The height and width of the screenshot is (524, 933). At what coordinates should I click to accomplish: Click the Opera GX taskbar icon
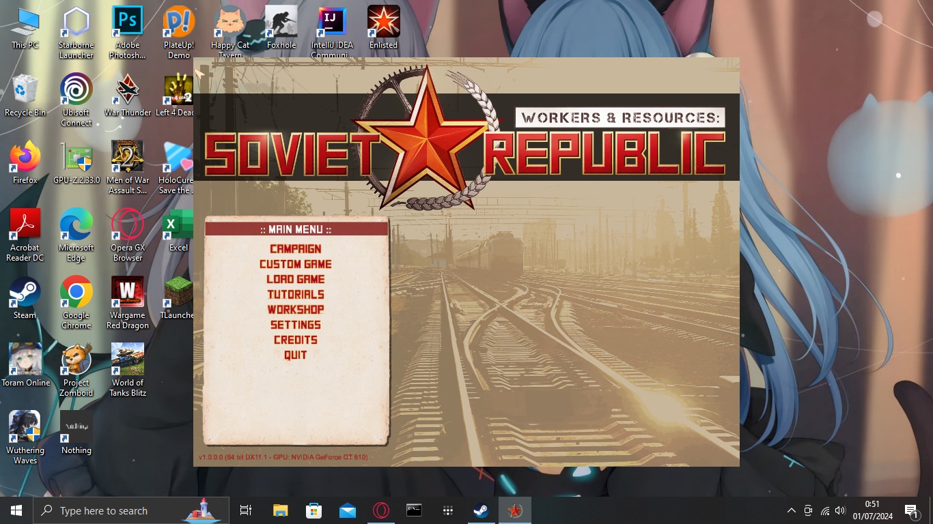[x=381, y=510]
